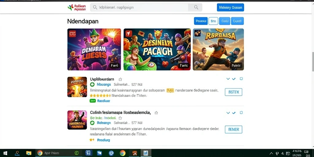Click the green circular taskbar icon

click(77, 153)
